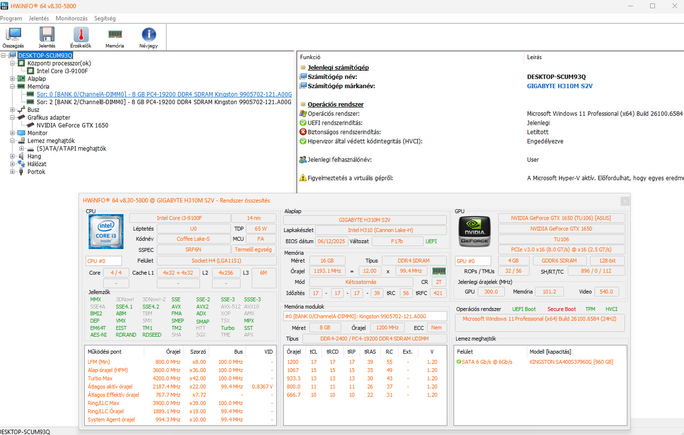Open the Érzékelők thermometer icon
This screenshot has width=684, height=435.
click(x=81, y=37)
